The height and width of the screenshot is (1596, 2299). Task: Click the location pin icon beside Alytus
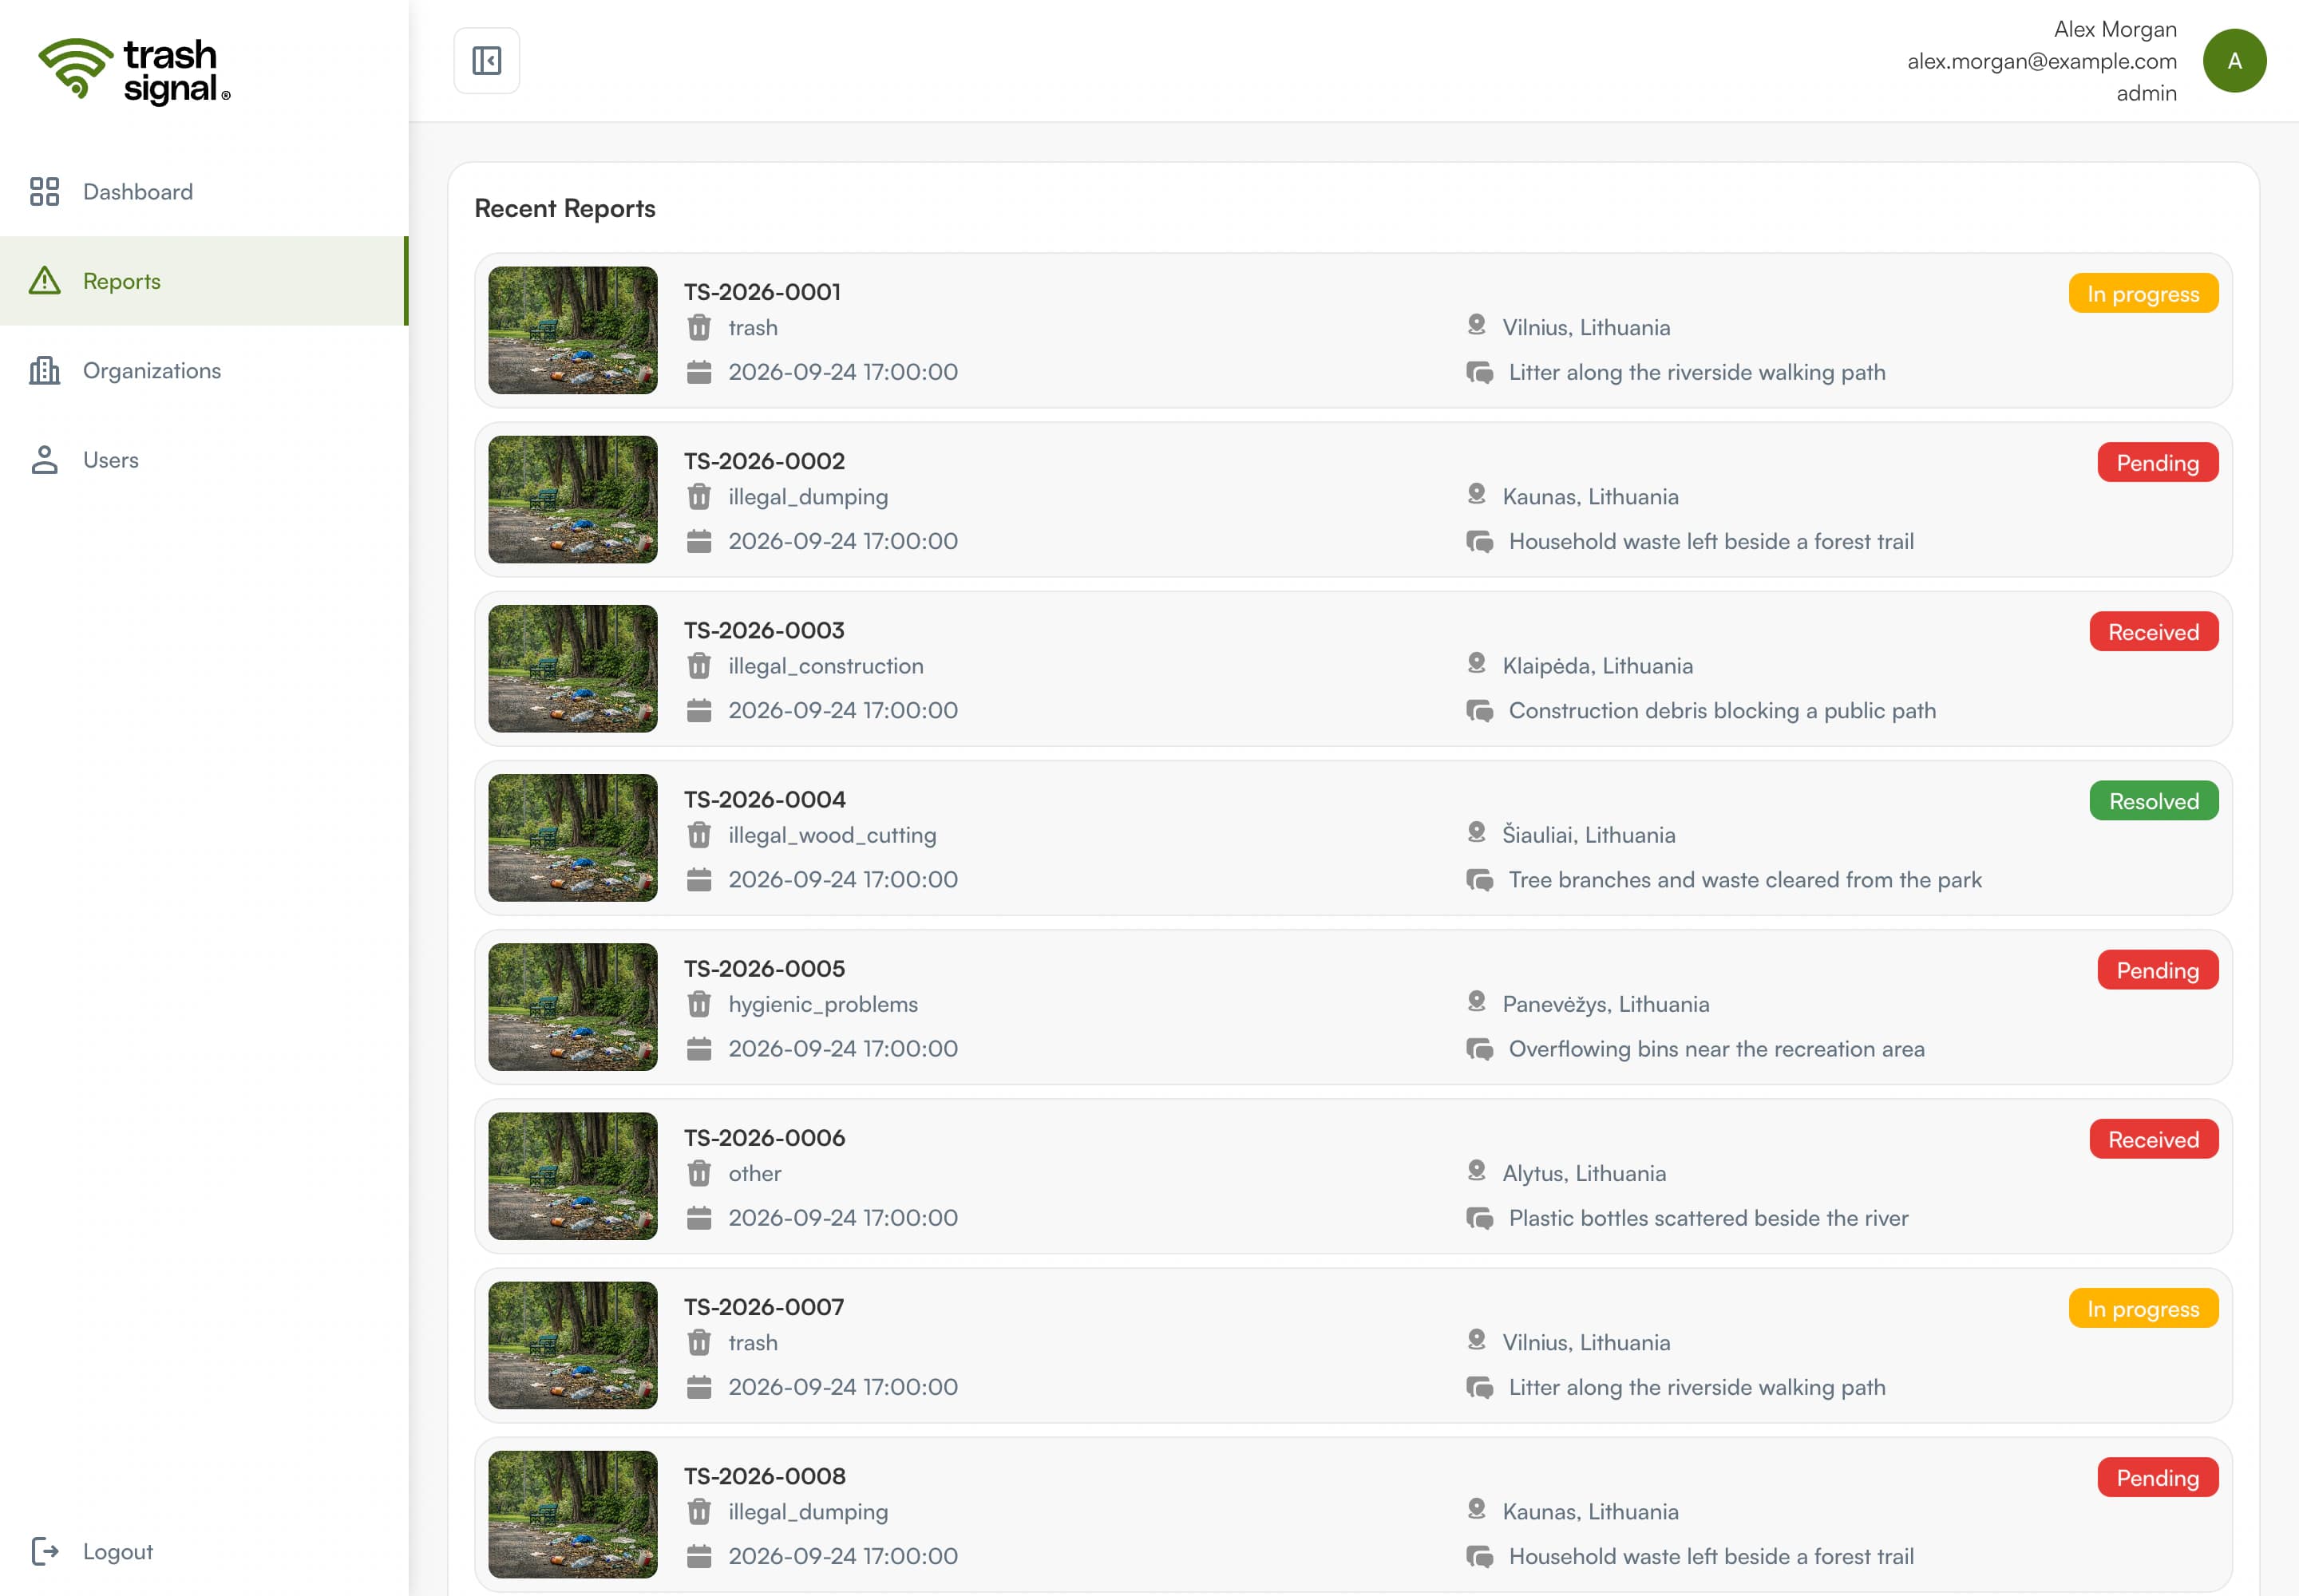tap(1477, 1170)
